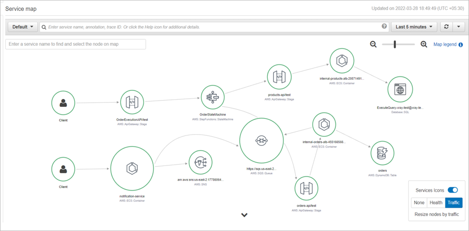
Task: Expand the panel with the bottom chevron
Action: pyautogui.click(x=244, y=215)
